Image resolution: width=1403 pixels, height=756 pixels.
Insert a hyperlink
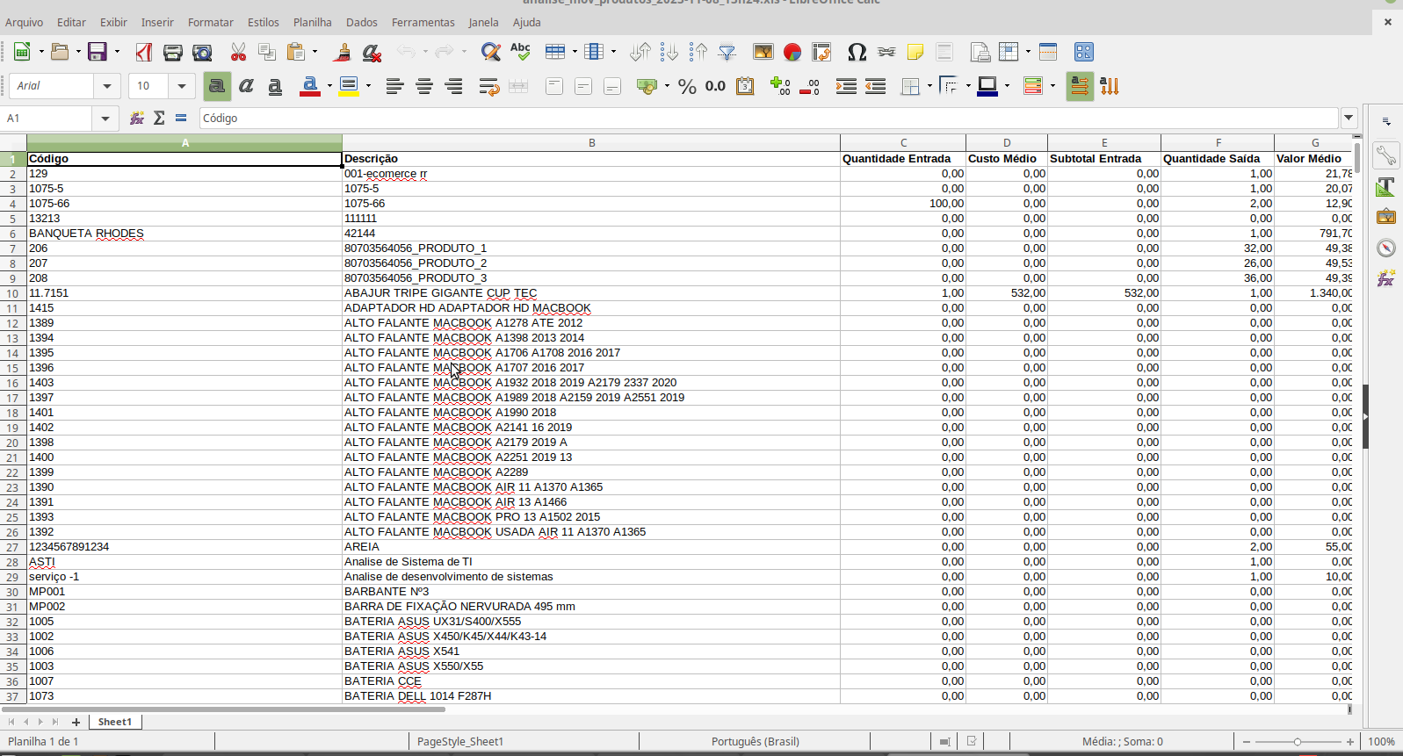pyautogui.click(x=886, y=52)
